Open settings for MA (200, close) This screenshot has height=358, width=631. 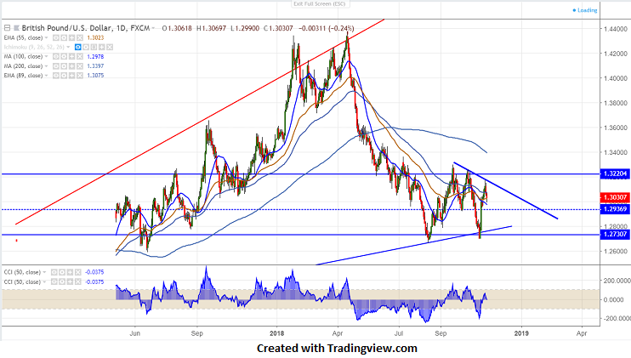[64, 66]
